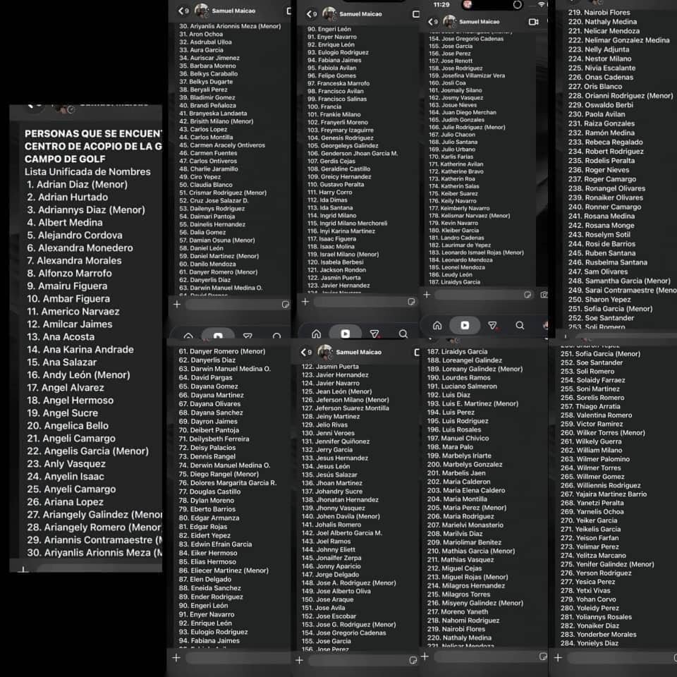
Task: Select '115. Ingrid Milano Merchoreli'
Action: 348,224
